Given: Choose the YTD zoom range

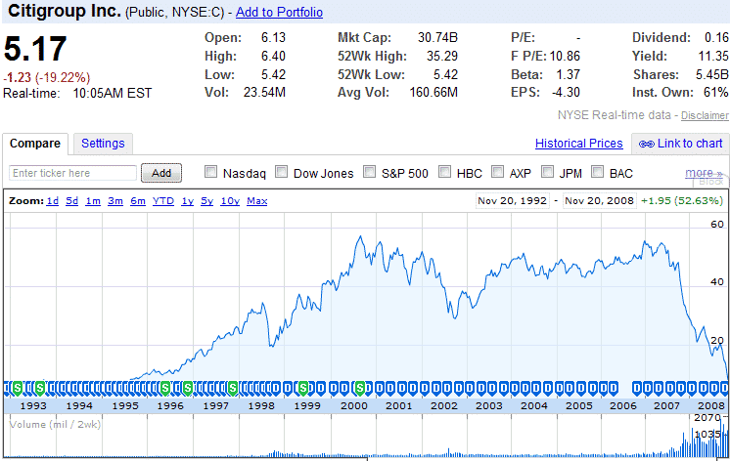Looking at the screenshot, I should [163, 201].
